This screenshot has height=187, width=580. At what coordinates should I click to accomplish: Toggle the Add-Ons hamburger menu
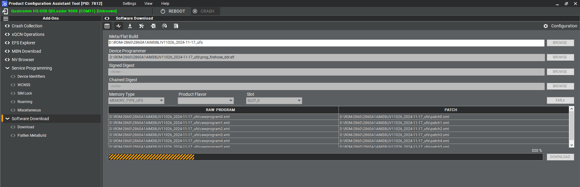click(6, 18)
